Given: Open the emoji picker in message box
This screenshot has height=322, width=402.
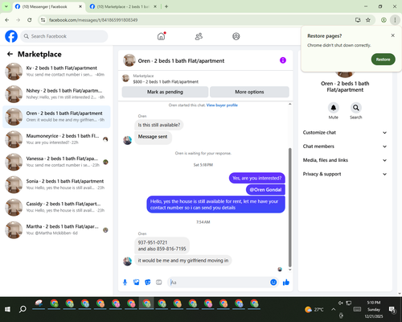Looking at the screenshot, I should point(273,282).
